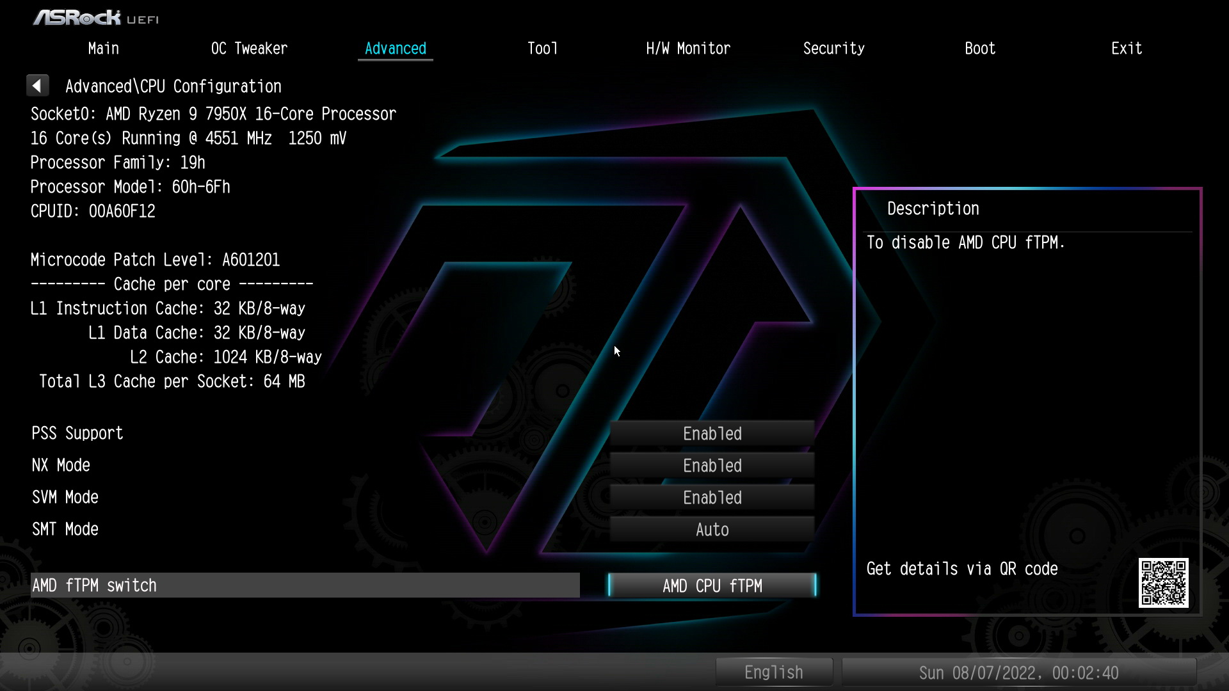This screenshot has height=691, width=1229.
Task: Click the 'Get details via QR code' text
Action: pos(962,569)
